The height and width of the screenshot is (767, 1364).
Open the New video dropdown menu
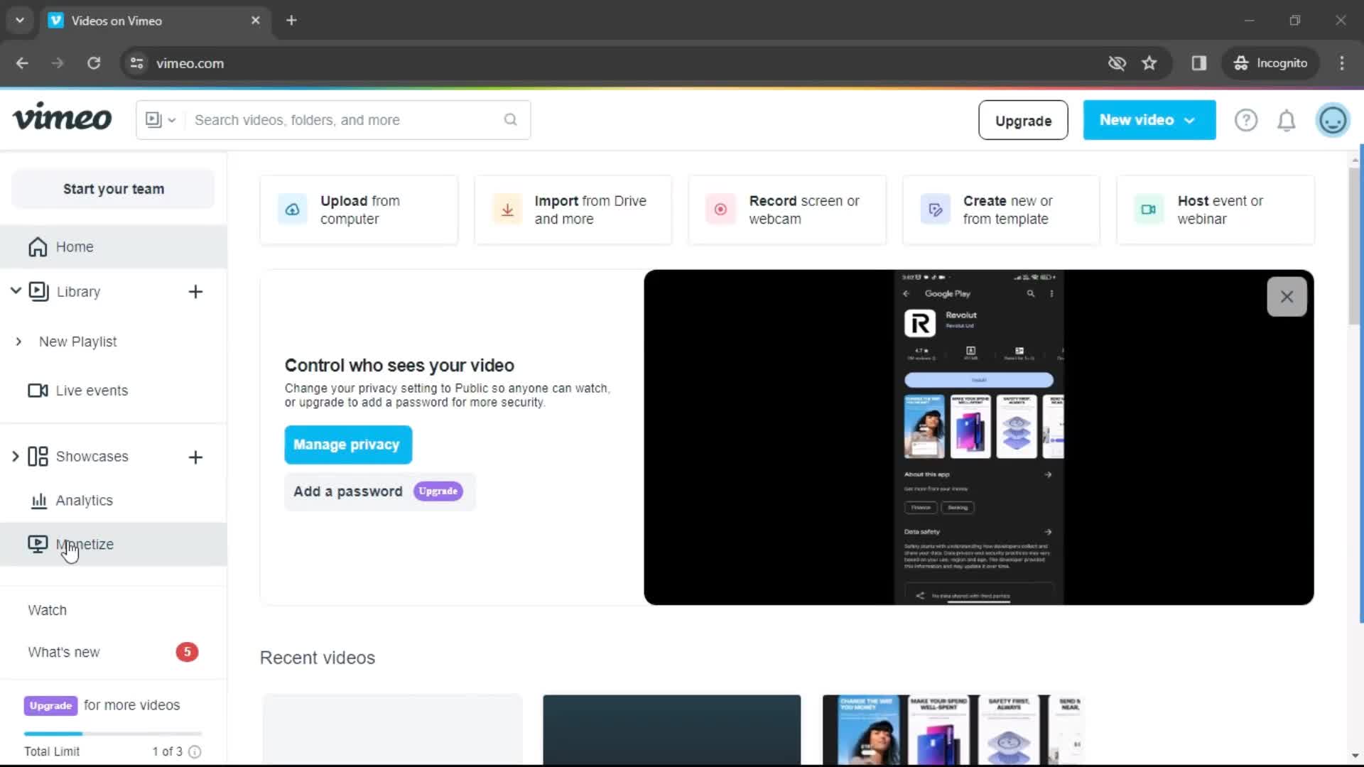pos(1149,120)
